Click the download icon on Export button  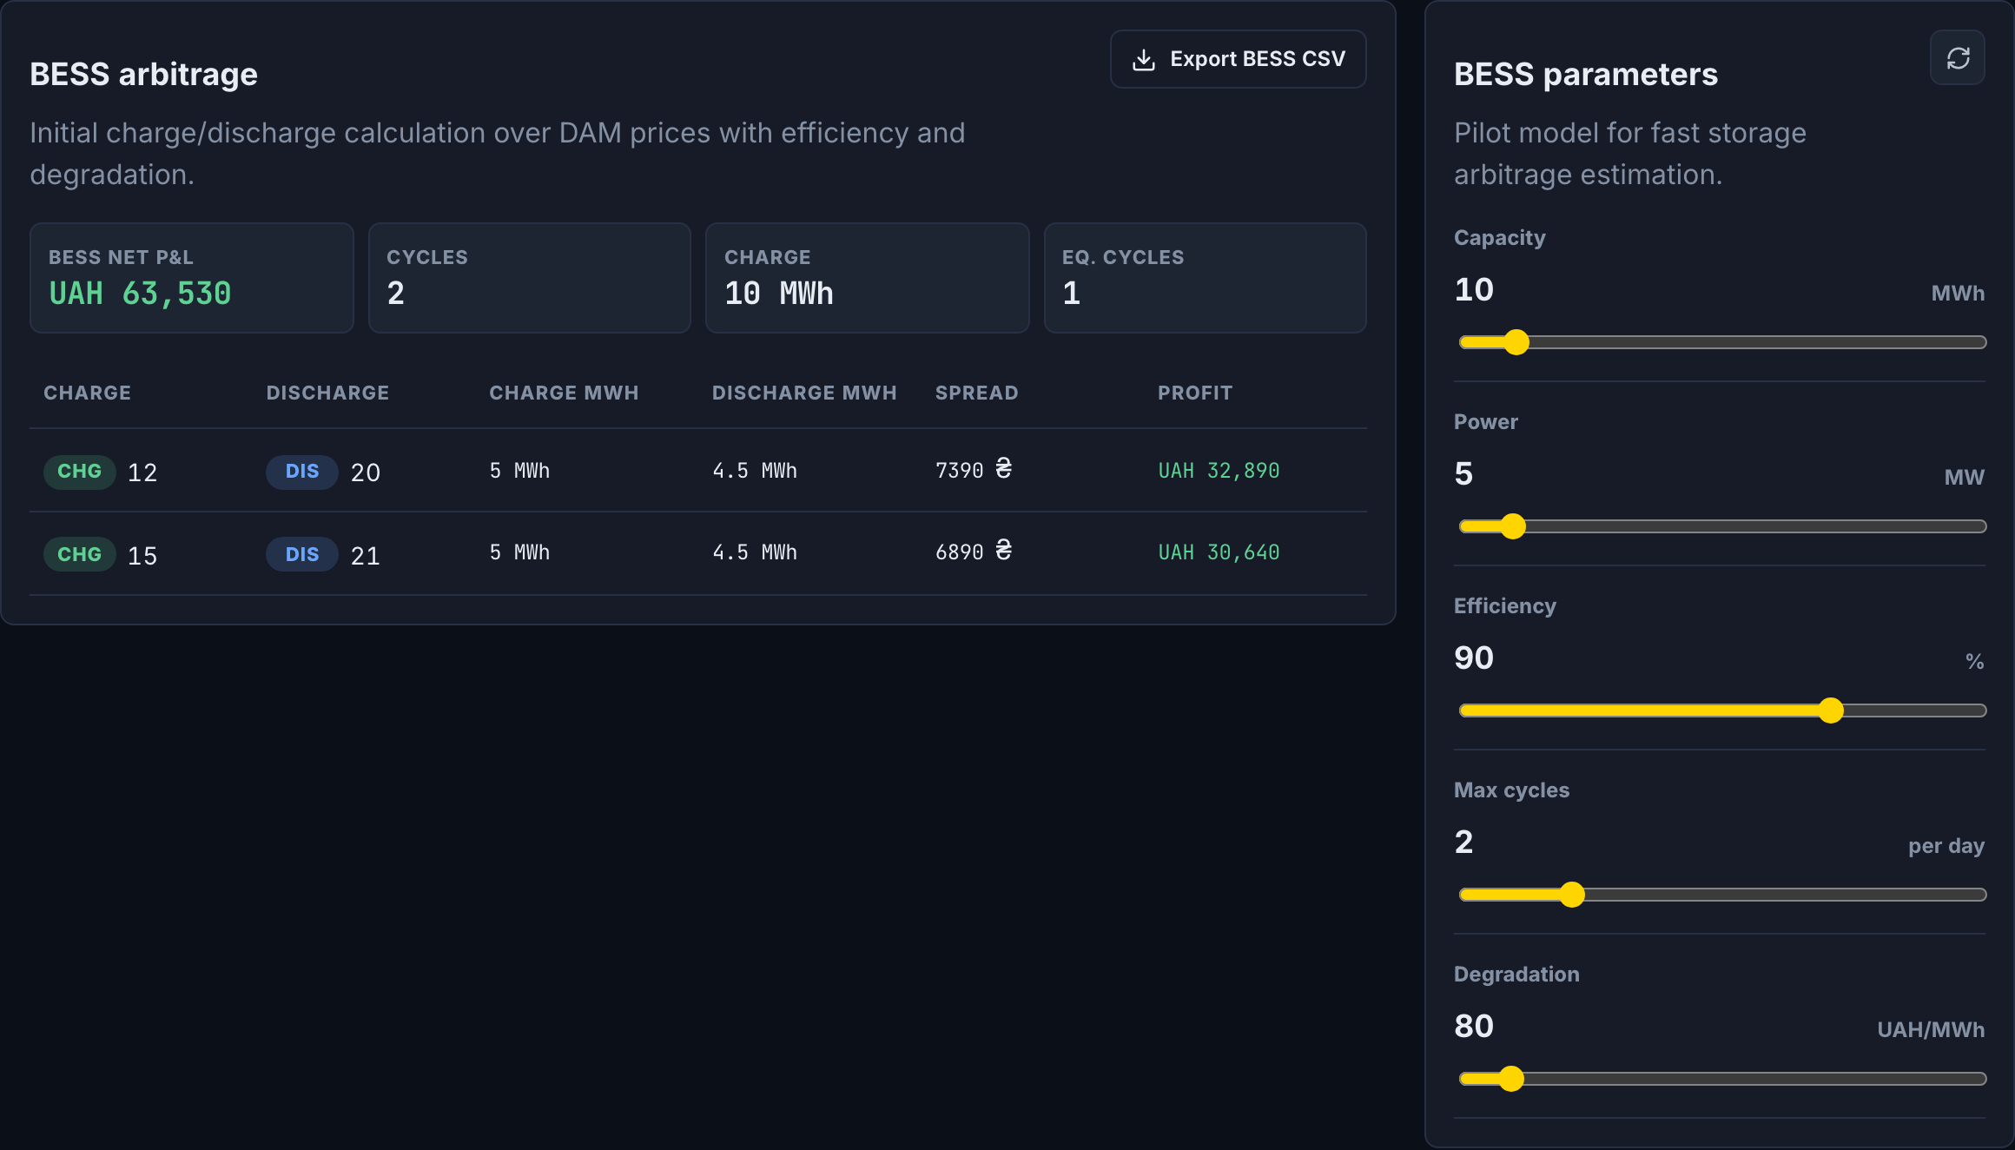coord(1144,59)
